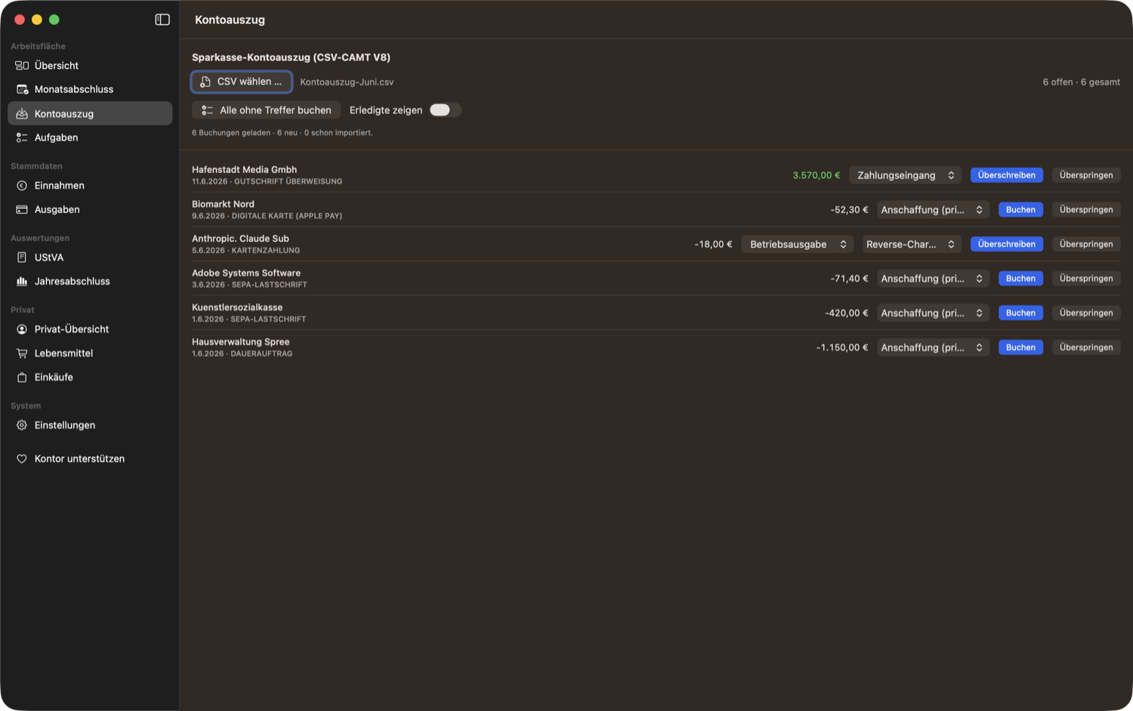1133x711 pixels.
Task: Click the UStVA document icon
Action: pos(22,258)
